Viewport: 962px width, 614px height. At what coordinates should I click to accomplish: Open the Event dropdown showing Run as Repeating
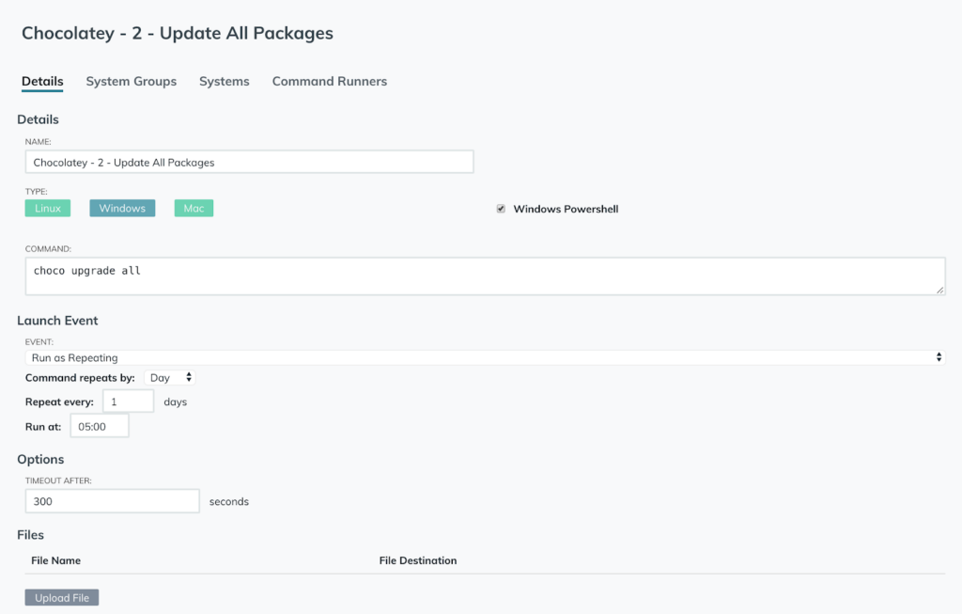pos(483,357)
